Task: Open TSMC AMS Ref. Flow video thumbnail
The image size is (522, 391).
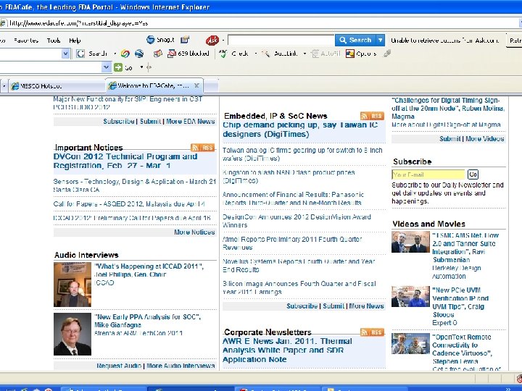Action: [x=410, y=242]
